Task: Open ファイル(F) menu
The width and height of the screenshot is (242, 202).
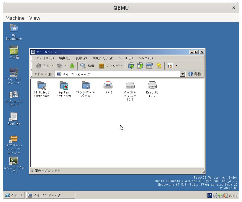Action: (x=45, y=58)
